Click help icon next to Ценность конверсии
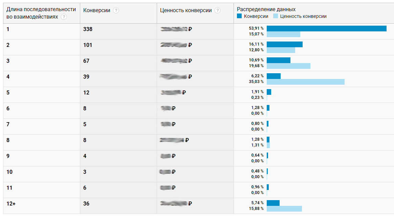This screenshot has height=217, width=394. click(x=218, y=10)
